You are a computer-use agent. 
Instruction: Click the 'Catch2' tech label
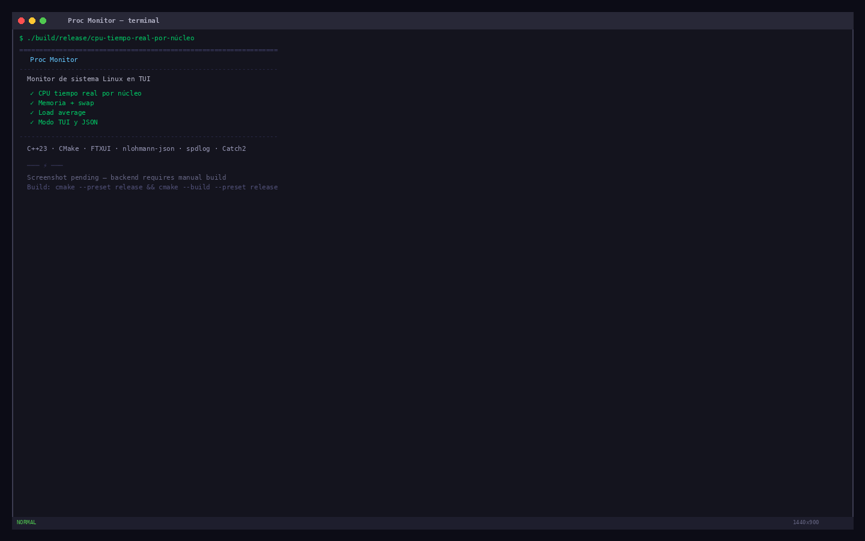coord(234,148)
